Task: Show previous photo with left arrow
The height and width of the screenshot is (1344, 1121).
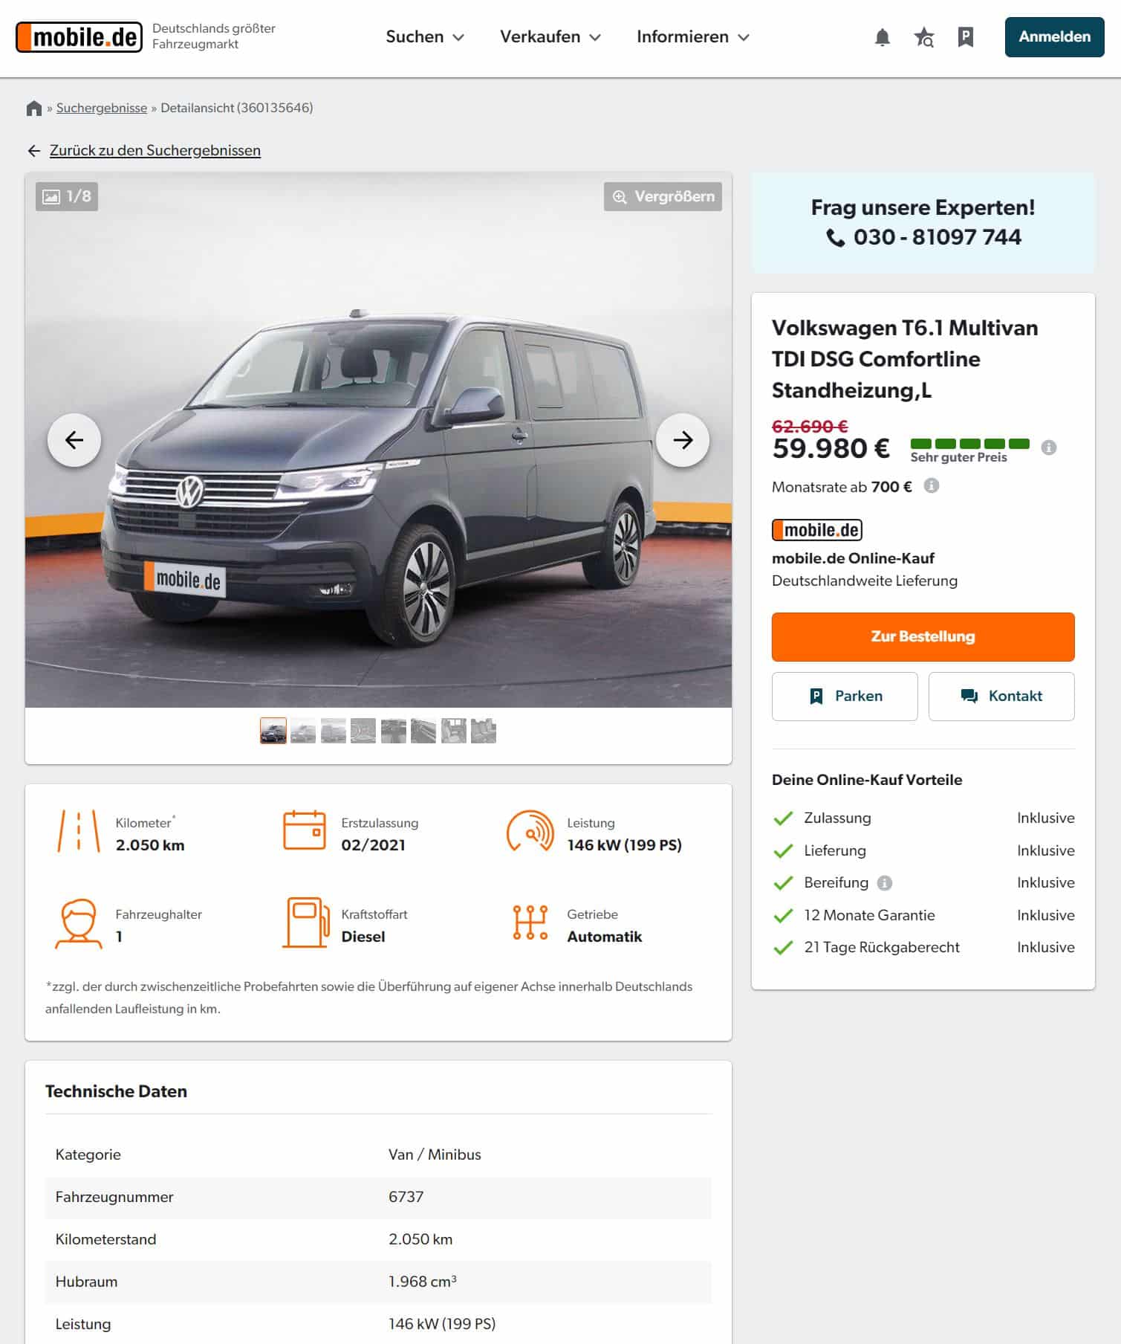Action: tap(74, 440)
